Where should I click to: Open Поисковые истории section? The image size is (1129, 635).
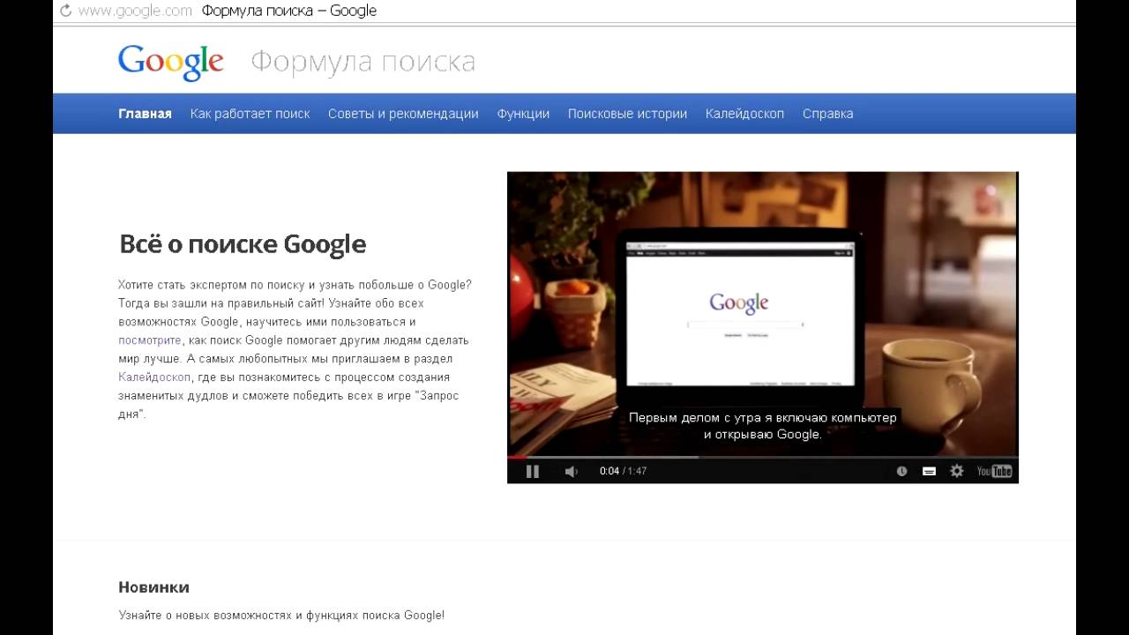tap(627, 114)
